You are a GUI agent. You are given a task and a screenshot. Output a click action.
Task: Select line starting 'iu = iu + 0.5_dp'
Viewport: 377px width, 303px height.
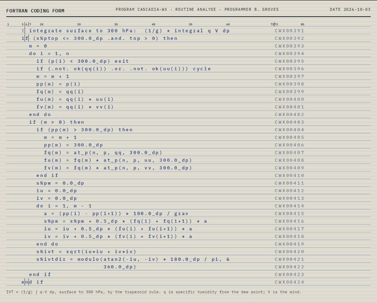(118, 229)
